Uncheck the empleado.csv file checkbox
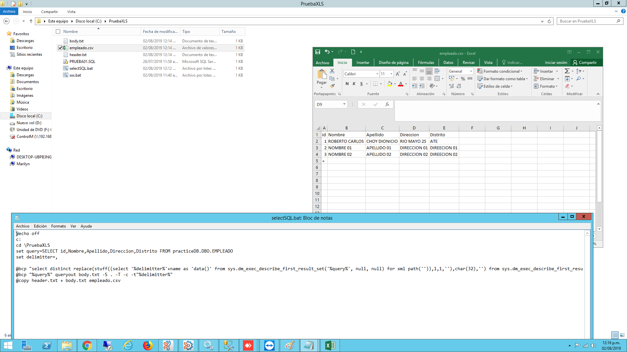627x352 pixels. (x=60, y=48)
